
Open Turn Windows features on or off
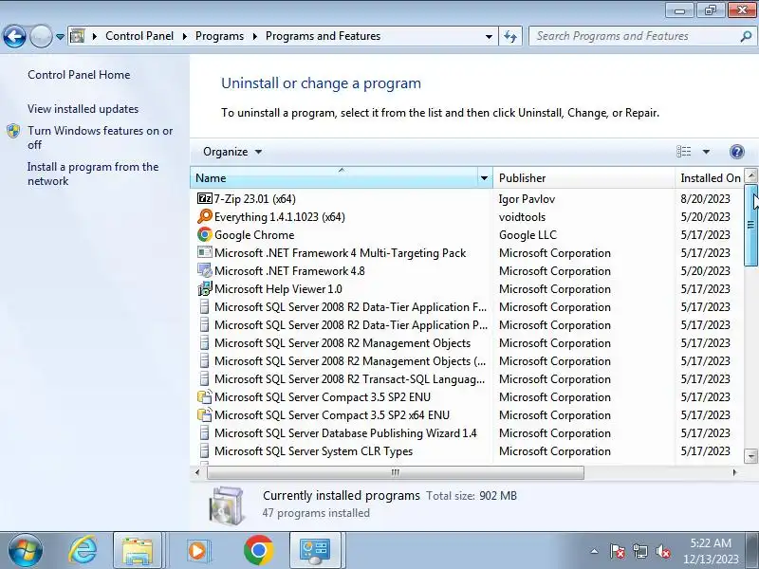coord(100,138)
